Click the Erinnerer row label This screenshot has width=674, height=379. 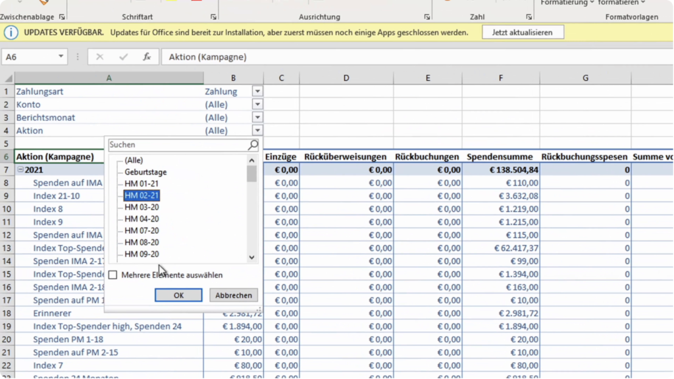[x=52, y=313]
